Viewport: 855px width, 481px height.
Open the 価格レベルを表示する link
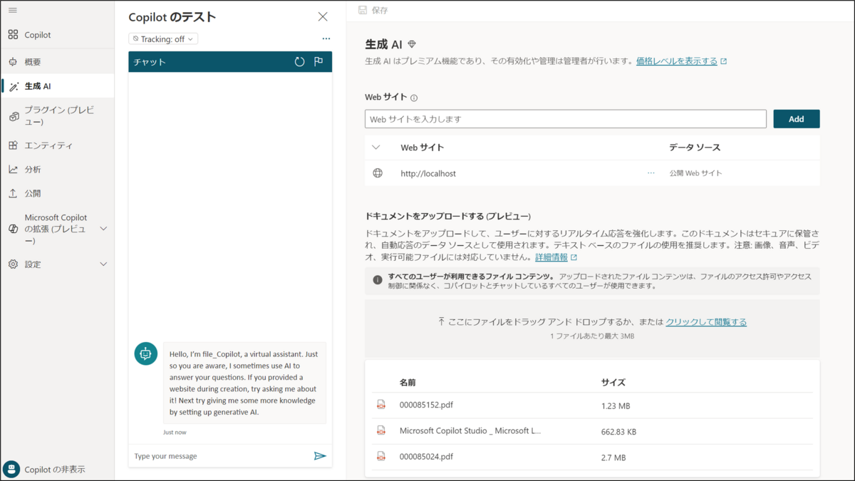(677, 61)
